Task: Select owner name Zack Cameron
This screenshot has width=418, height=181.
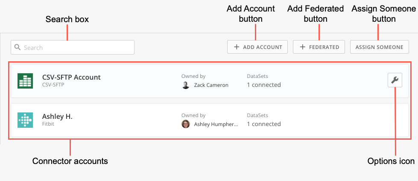Action: 211,85
